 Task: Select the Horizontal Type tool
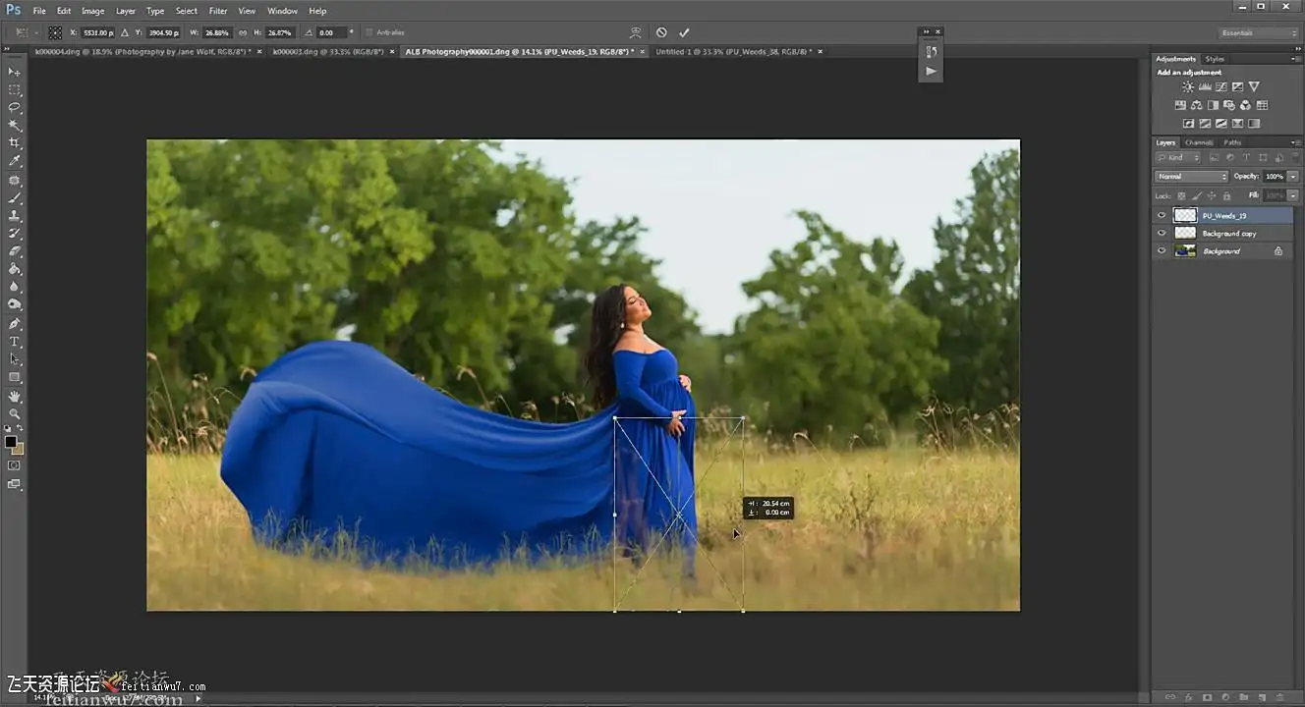pos(14,342)
